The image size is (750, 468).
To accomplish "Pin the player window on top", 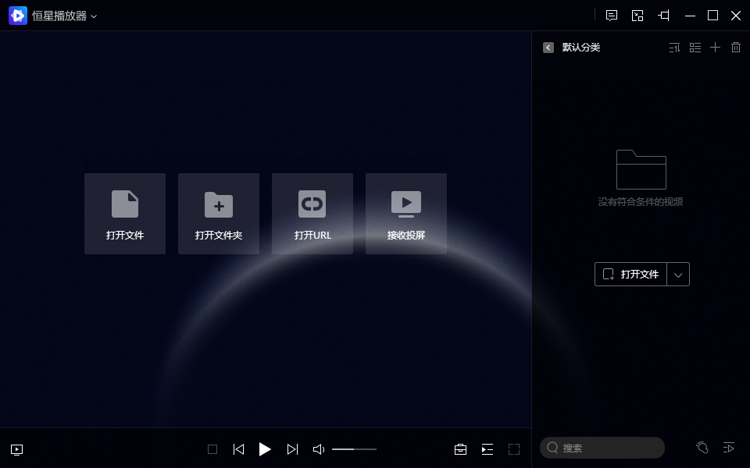I will pos(664,16).
